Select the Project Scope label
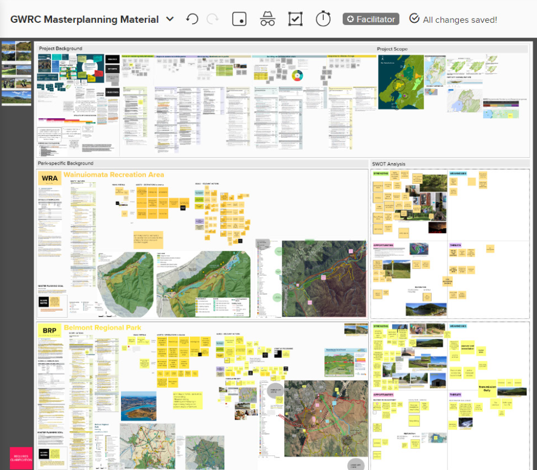The image size is (537, 470). click(392, 49)
